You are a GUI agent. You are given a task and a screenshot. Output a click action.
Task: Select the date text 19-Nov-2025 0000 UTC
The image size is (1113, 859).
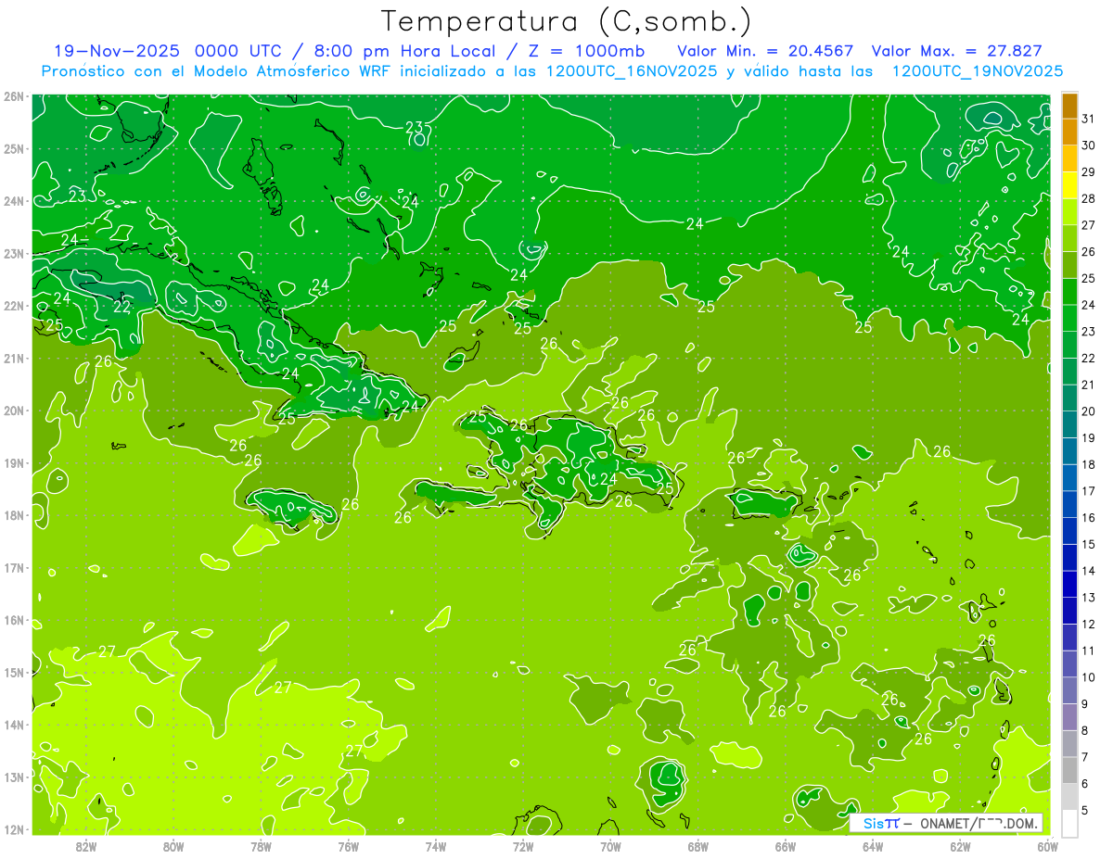click(169, 51)
